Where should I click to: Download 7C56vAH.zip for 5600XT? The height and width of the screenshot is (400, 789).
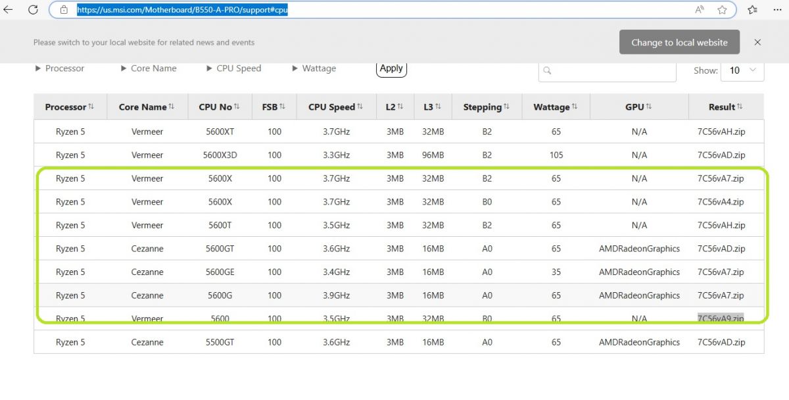[x=721, y=132]
